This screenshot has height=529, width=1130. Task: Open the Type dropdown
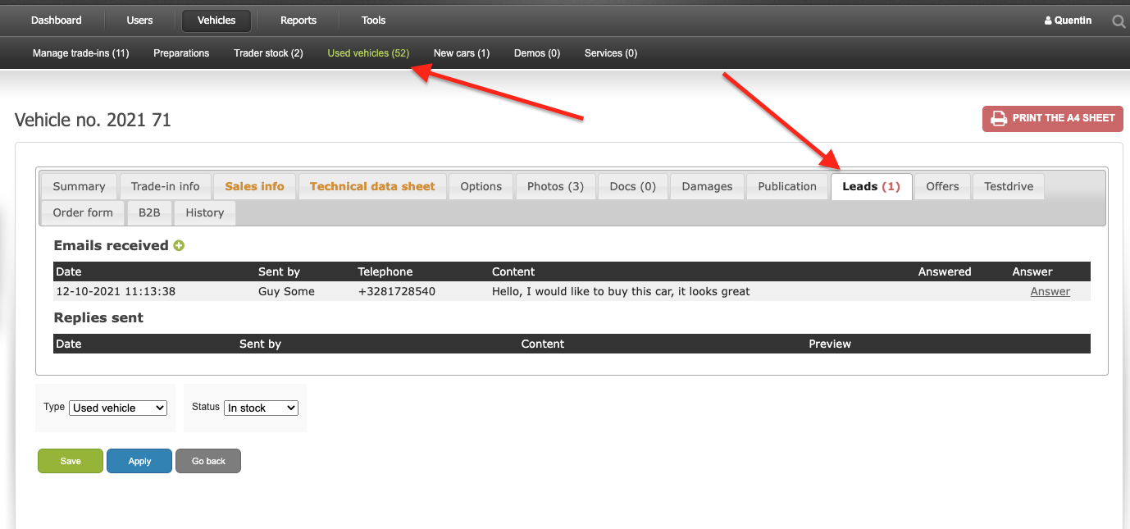point(118,408)
